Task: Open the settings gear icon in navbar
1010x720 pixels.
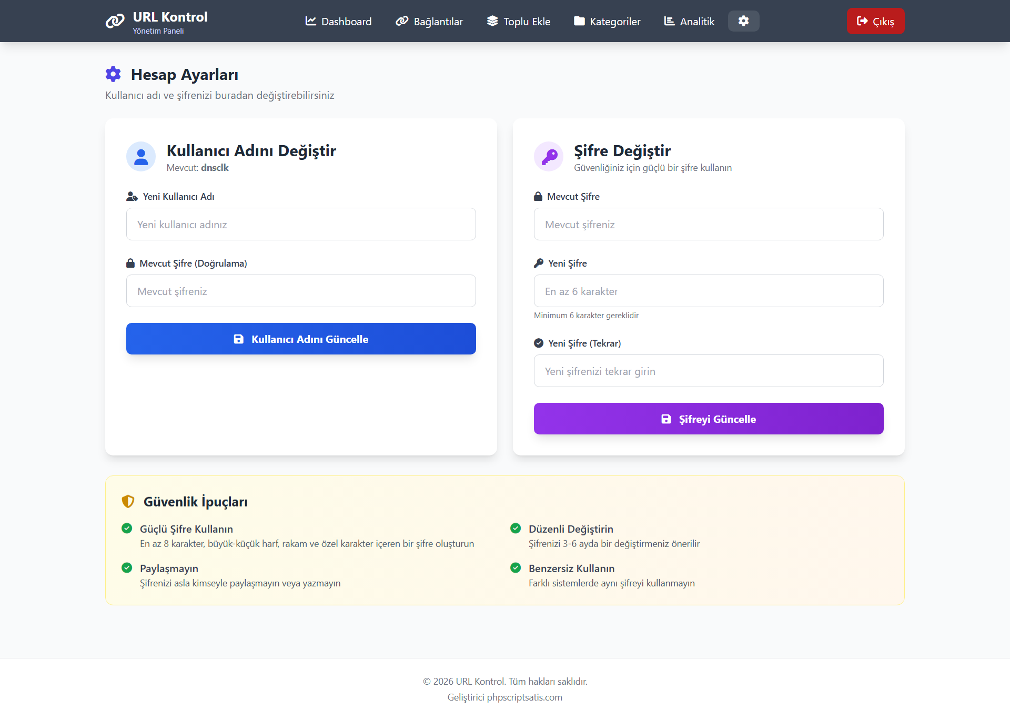Action: coord(743,21)
